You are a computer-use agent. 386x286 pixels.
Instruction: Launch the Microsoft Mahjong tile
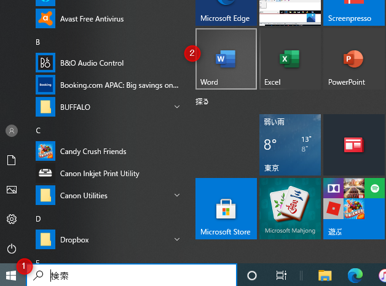click(289, 209)
